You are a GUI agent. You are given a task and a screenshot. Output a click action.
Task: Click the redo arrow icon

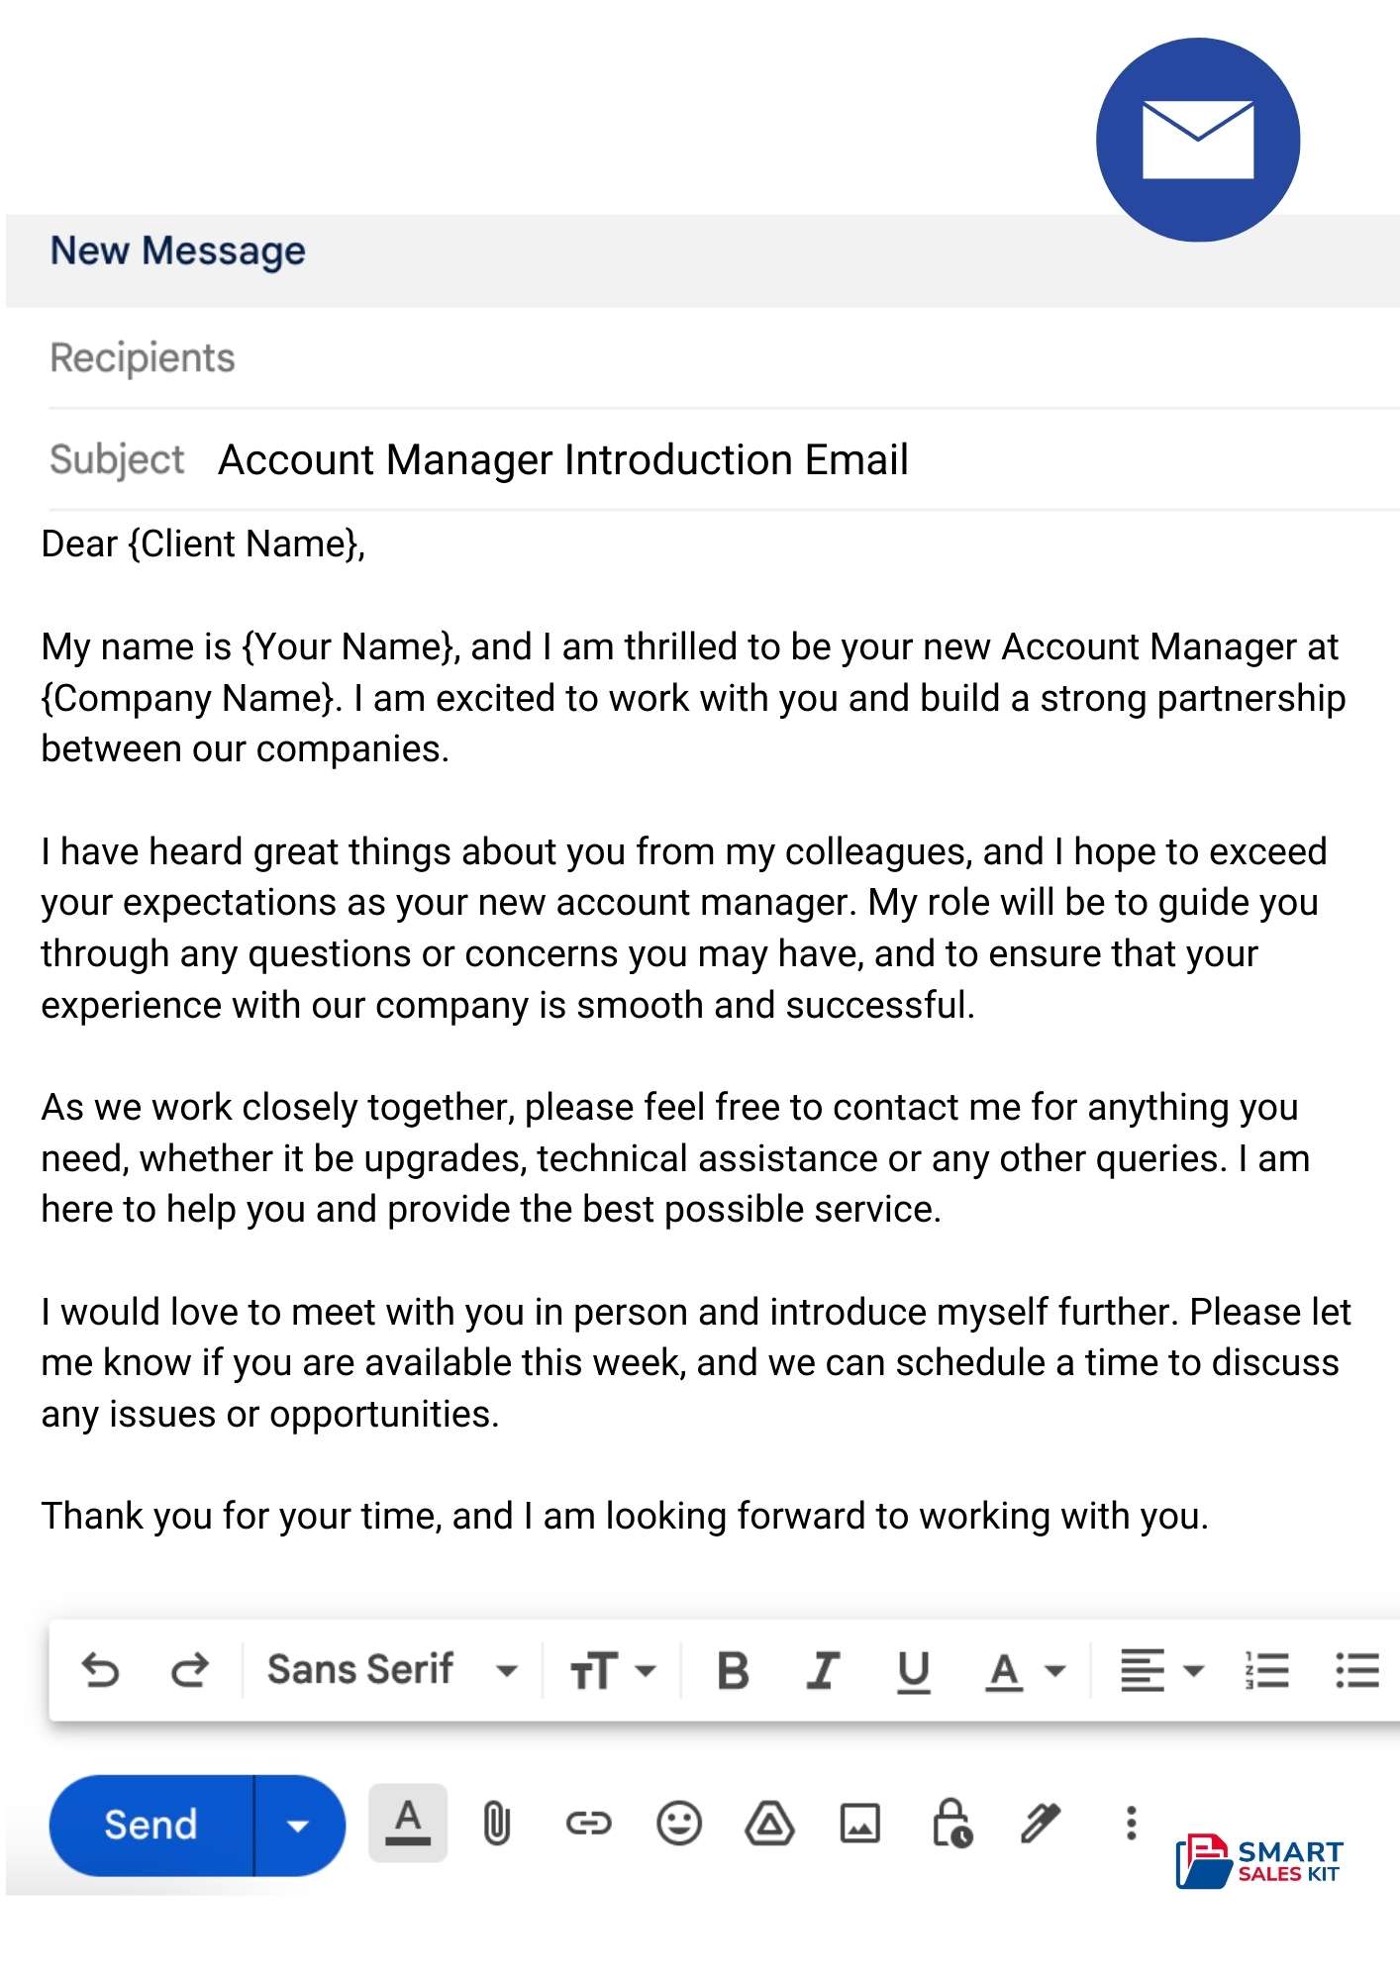coord(189,1671)
